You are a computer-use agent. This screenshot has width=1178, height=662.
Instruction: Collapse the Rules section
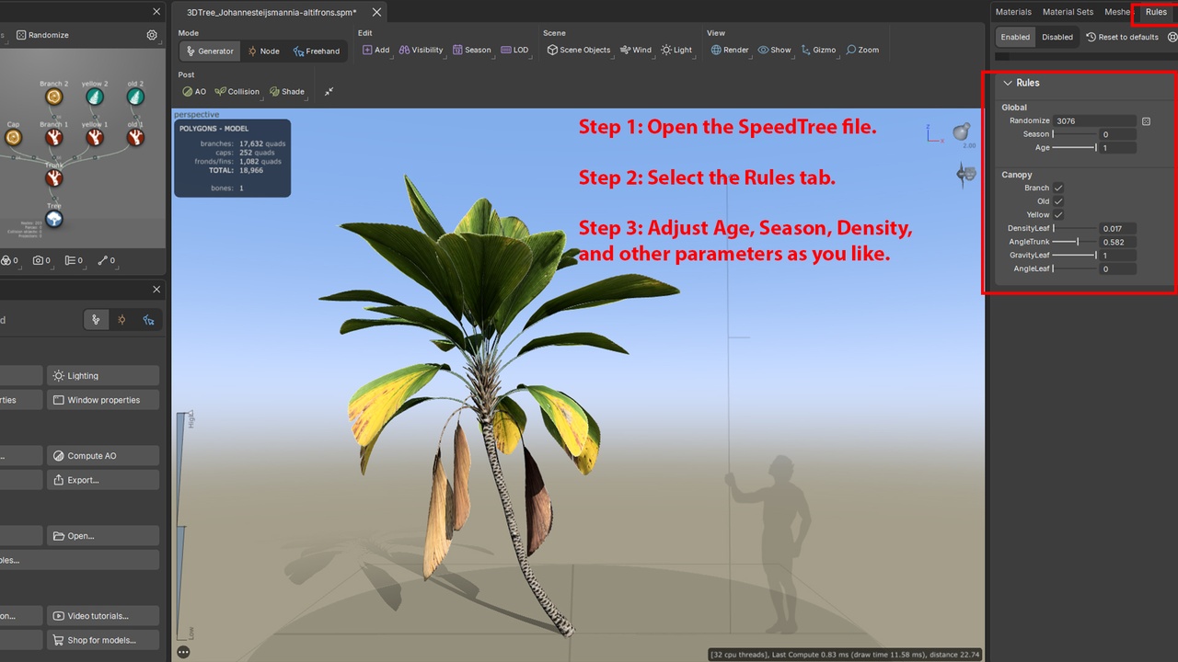tap(1007, 83)
